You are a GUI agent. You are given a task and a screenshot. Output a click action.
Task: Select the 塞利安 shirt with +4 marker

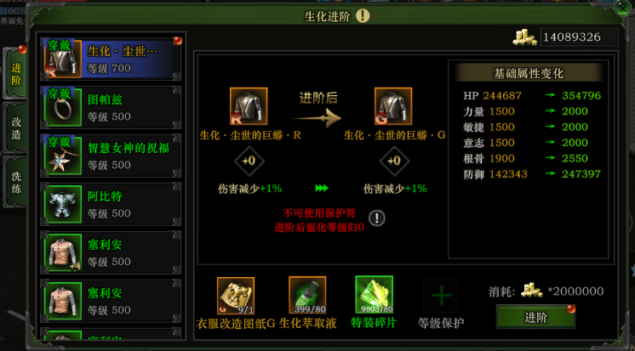(x=111, y=252)
